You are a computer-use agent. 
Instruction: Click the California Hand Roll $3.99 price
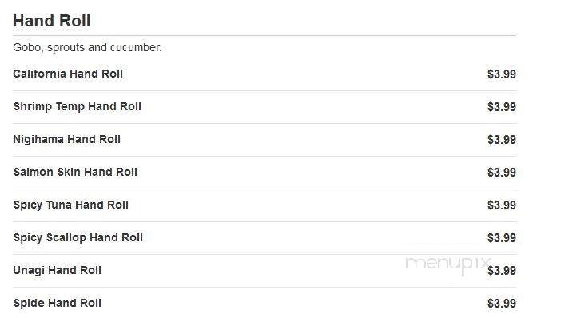[x=502, y=74]
